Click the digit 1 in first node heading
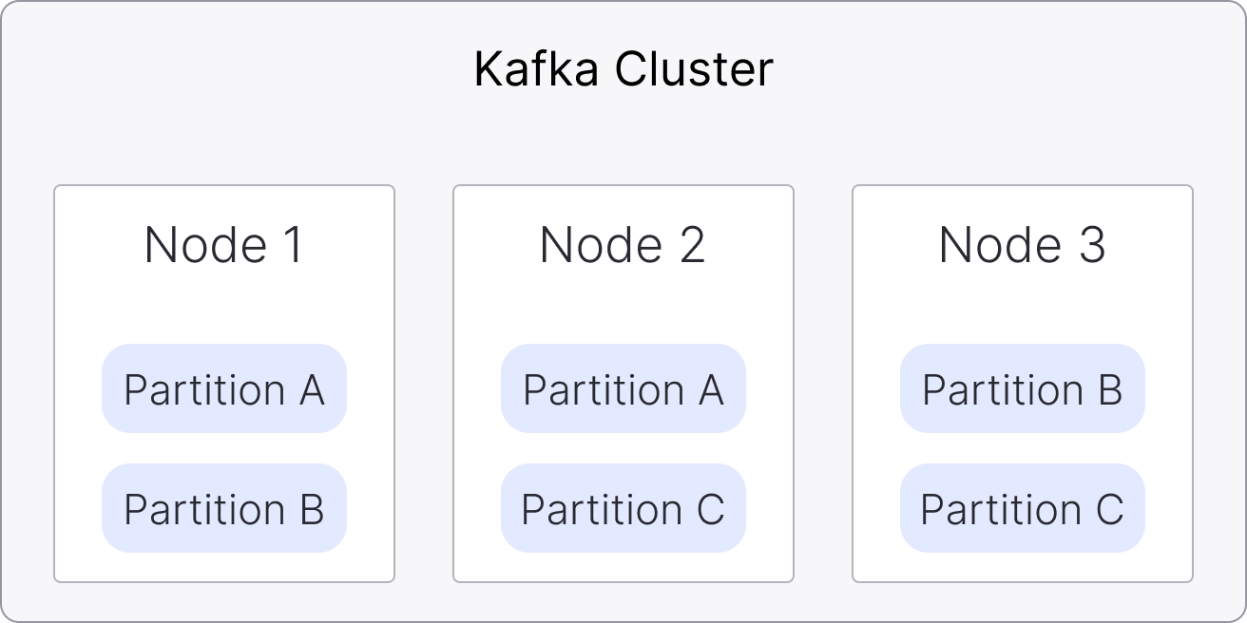The image size is (1247, 623). pyautogui.click(x=291, y=245)
